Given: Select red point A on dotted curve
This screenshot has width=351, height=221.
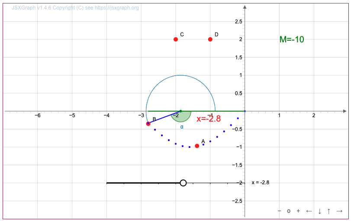Looking at the screenshot, I should click(197, 146).
